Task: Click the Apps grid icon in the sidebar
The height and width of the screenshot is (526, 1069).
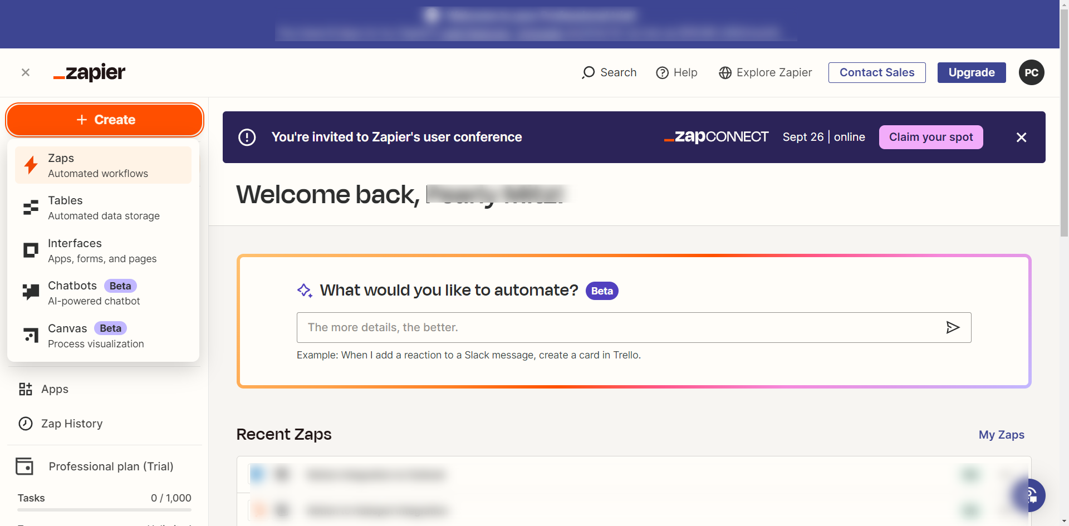Action: [26, 389]
